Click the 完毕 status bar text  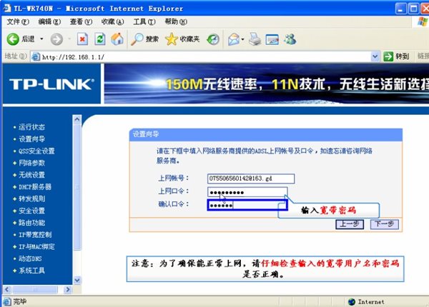pos(20,301)
